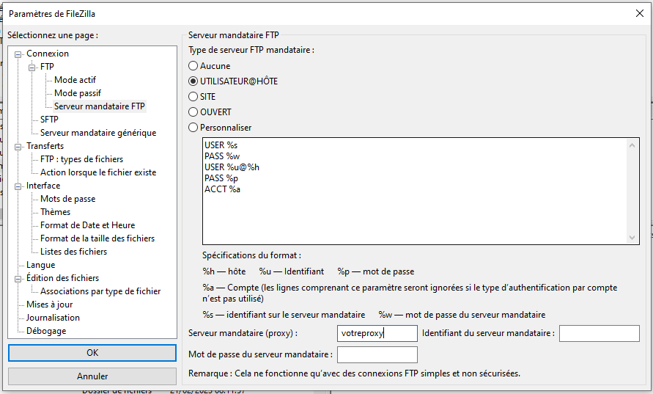653x394 pixels.
Task: Collapse the Édition des fichiers node
Action: point(18,278)
